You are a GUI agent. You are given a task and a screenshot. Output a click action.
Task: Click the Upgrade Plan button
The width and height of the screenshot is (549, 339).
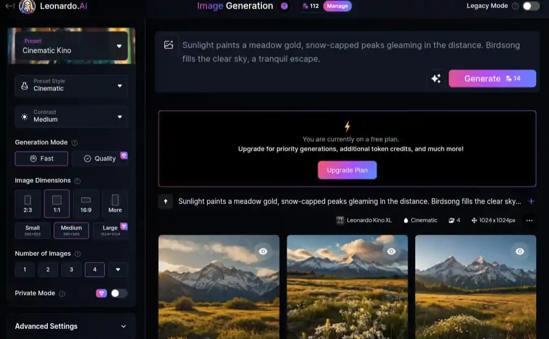click(x=347, y=170)
